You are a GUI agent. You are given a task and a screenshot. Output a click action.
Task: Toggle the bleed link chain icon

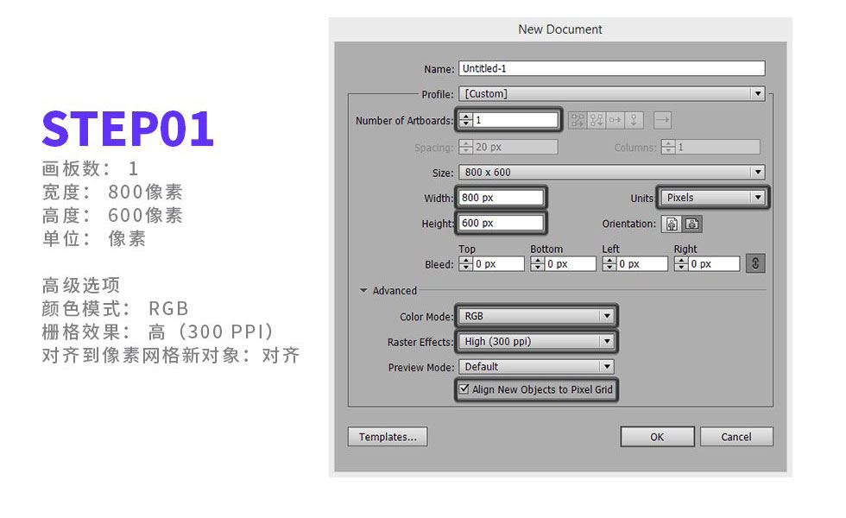755,263
